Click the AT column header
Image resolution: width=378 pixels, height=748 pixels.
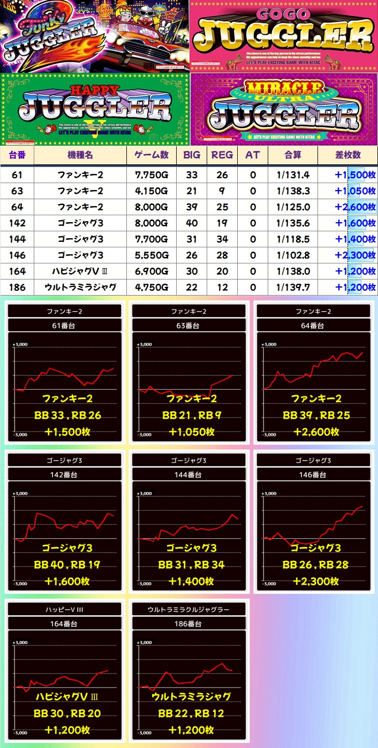(x=253, y=155)
